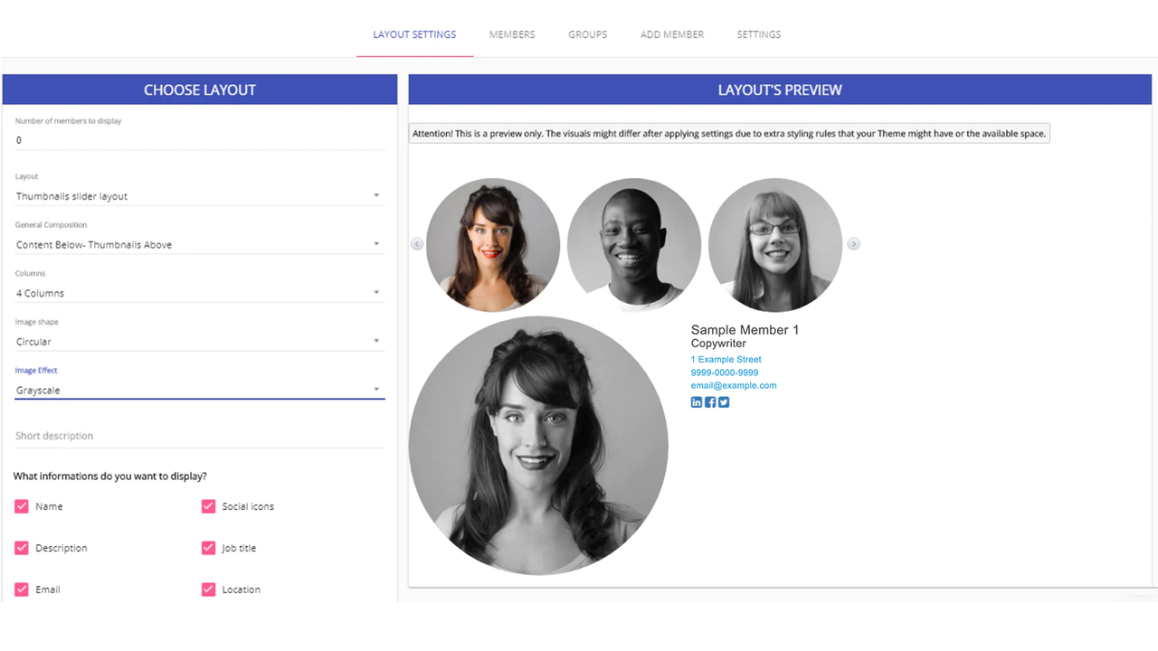Select the first woman's slider thumbnail
1158x651 pixels.
click(x=493, y=245)
